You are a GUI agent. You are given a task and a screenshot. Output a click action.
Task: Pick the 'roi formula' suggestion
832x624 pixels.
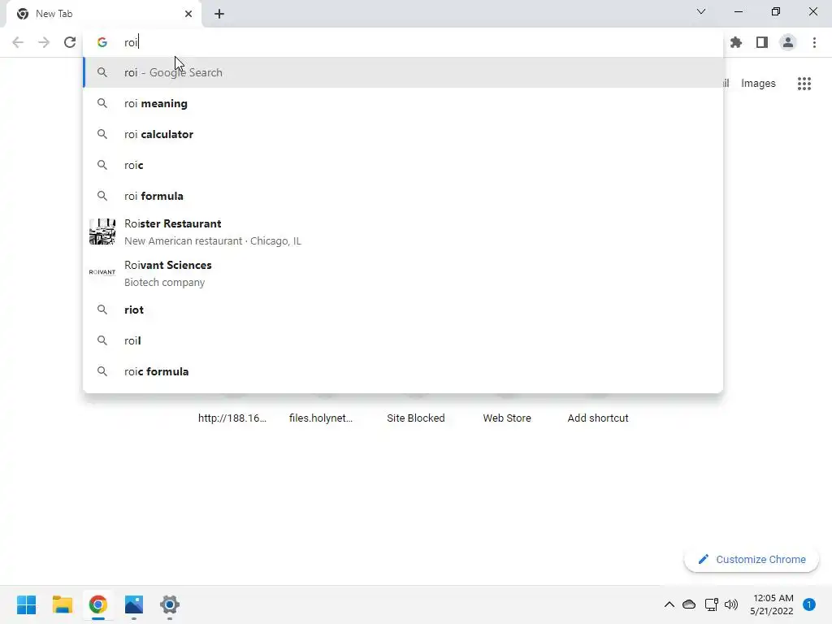pyautogui.click(x=403, y=196)
